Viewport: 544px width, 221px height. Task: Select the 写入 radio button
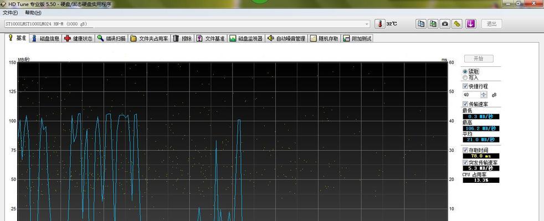(465, 77)
